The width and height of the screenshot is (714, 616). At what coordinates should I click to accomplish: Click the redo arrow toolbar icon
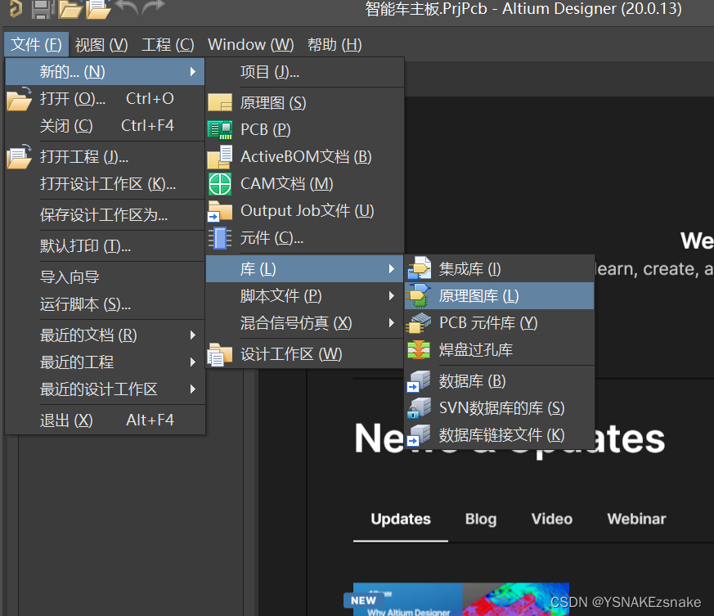(x=153, y=7)
